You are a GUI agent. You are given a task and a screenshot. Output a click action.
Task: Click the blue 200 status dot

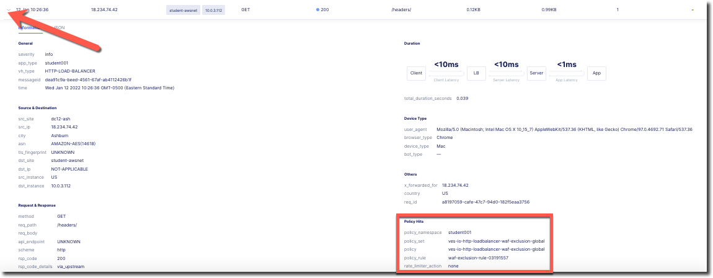pos(318,10)
